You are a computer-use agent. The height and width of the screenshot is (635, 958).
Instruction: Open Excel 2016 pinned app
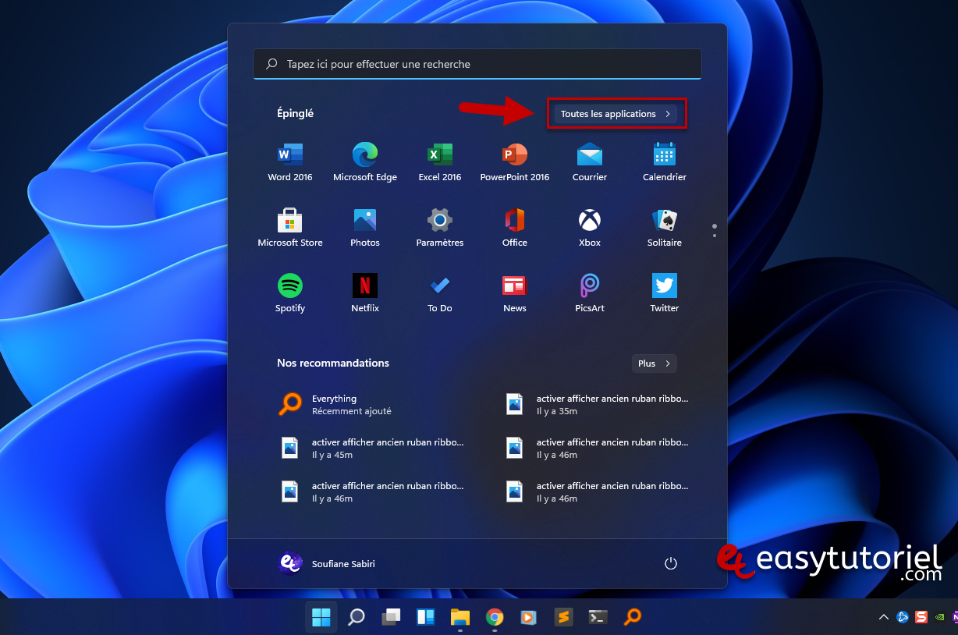click(x=440, y=162)
